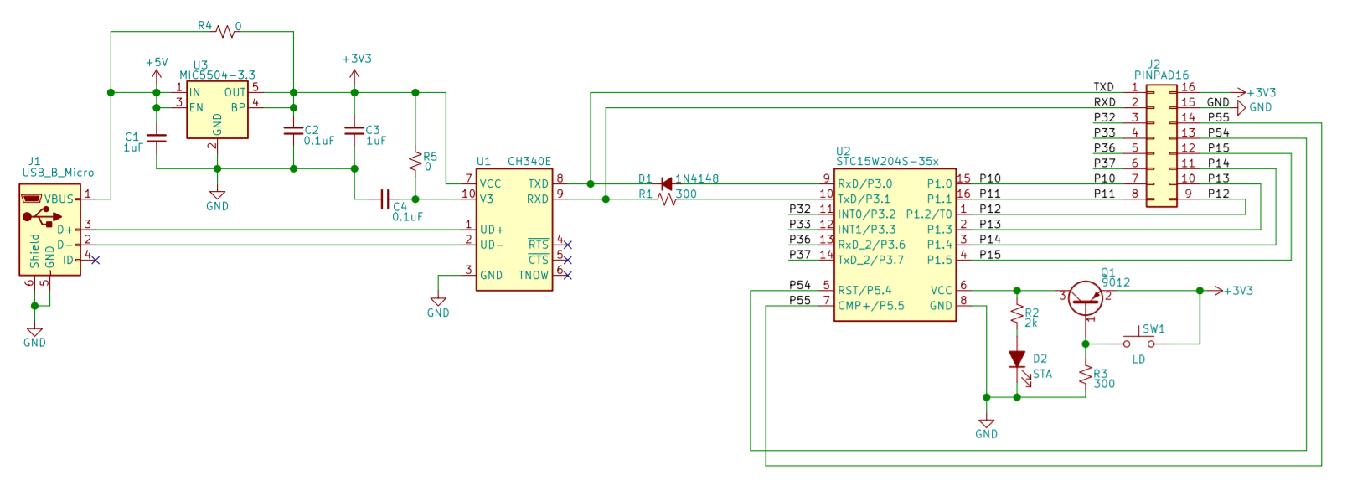Click the RST/P5.4 pin name

tap(864, 290)
